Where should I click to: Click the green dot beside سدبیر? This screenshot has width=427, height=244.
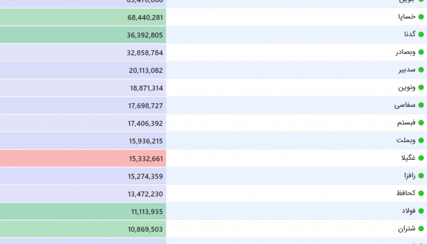pos(421,70)
